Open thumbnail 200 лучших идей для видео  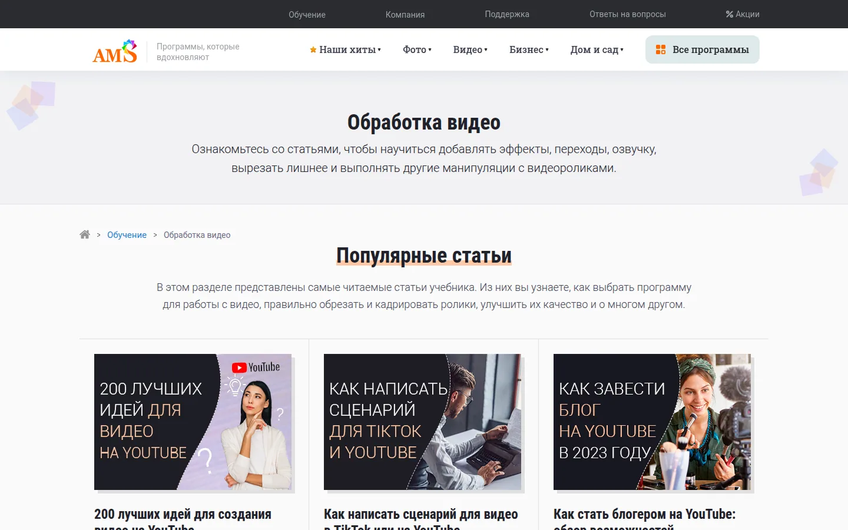(x=193, y=422)
